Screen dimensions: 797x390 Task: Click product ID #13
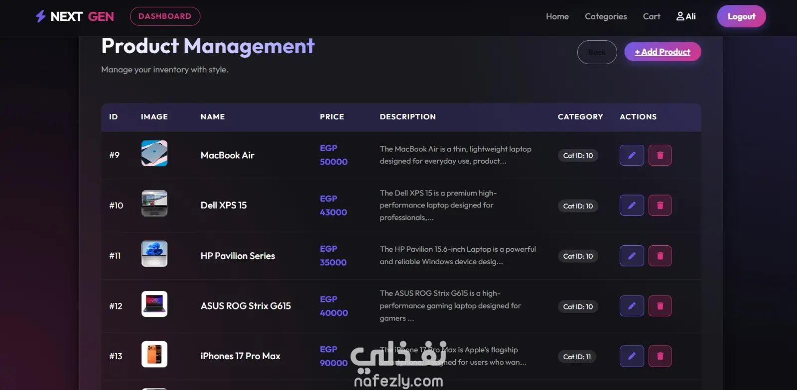pos(116,356)
